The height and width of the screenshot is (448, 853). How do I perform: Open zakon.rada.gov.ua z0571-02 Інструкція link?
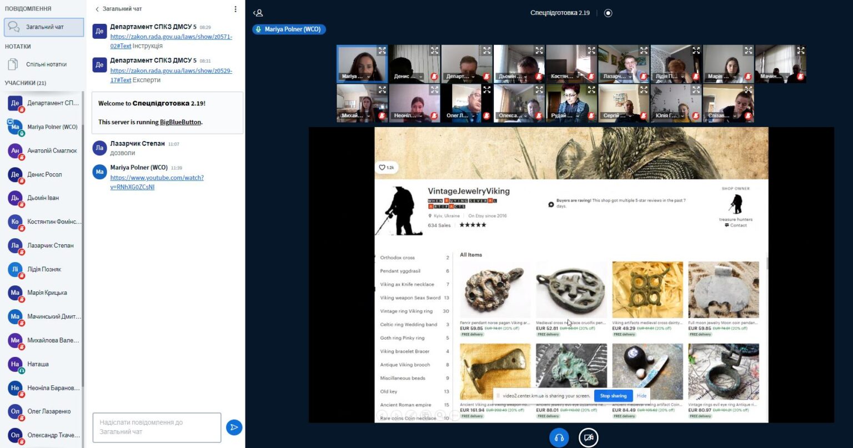pyautogui.click(x=171, y=41)
